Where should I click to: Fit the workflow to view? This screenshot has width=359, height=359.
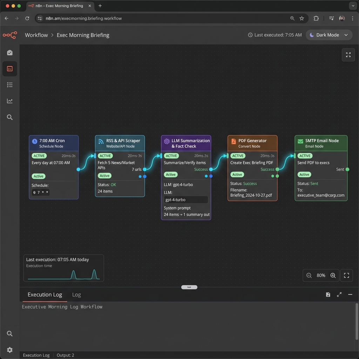tap(346, 275)
